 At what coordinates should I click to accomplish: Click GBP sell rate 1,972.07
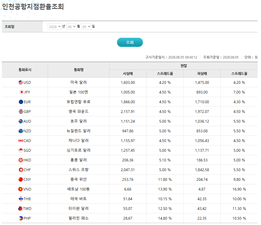click(202, 112)
